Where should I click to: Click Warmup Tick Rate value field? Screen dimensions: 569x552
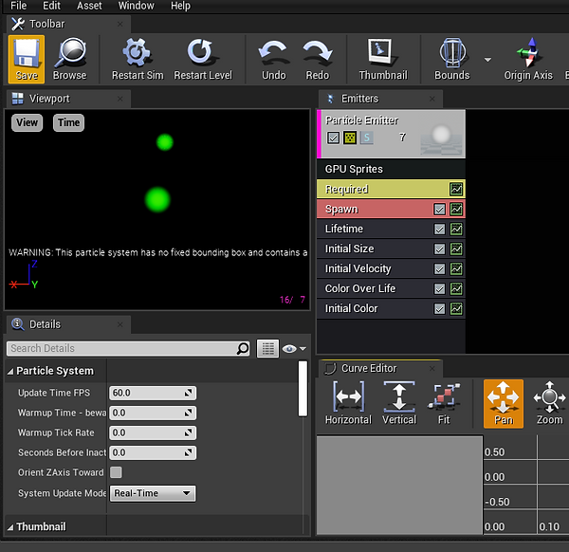tap(153, 432)
